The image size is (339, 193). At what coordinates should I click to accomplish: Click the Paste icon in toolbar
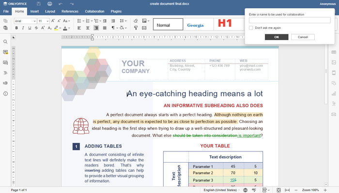5,28
